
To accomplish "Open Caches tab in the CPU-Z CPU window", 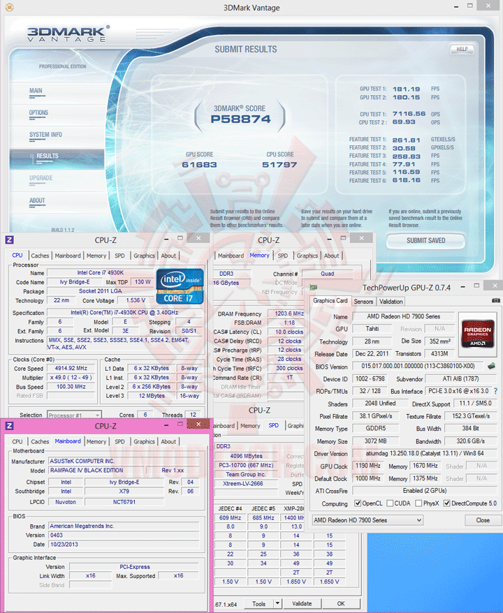I will coord(40,256).
